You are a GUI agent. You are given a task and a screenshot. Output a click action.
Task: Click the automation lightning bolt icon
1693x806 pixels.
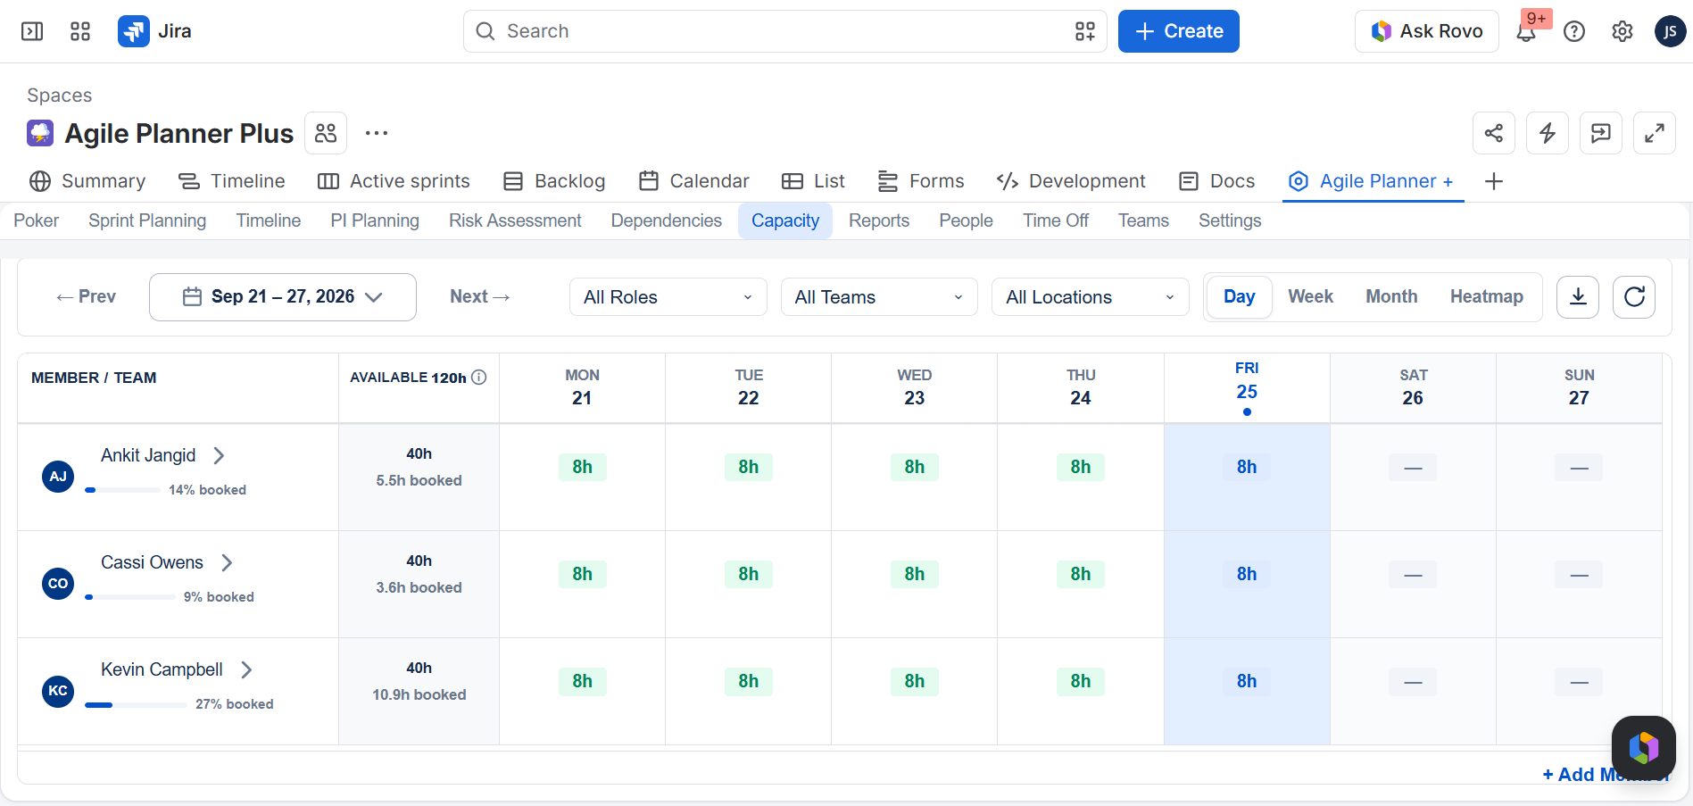click(1548, 133)
